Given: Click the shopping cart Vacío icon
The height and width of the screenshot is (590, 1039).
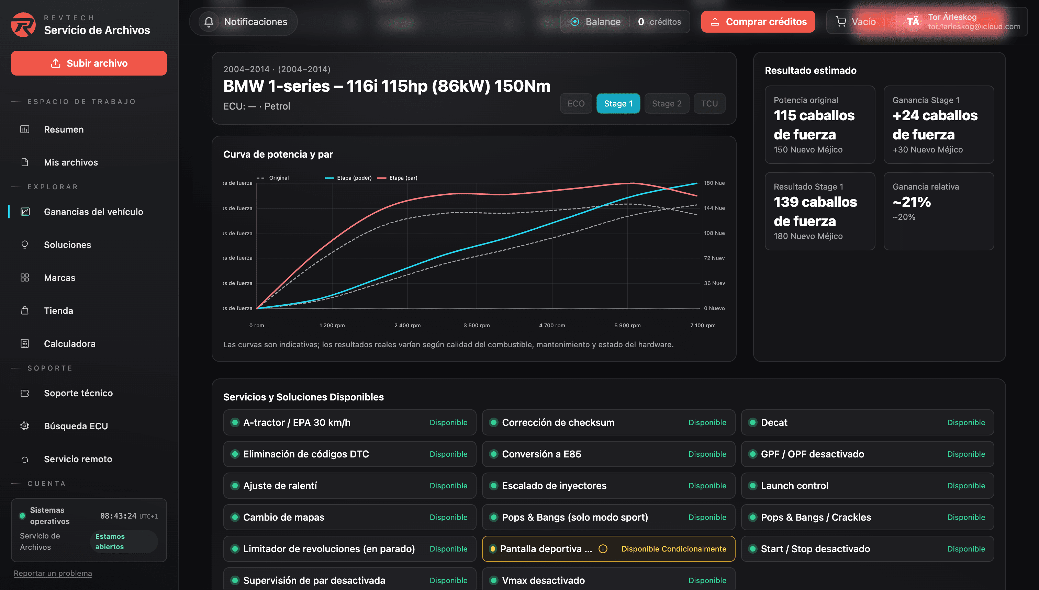Looking at the screenshot, I should (x=841, y=22).
